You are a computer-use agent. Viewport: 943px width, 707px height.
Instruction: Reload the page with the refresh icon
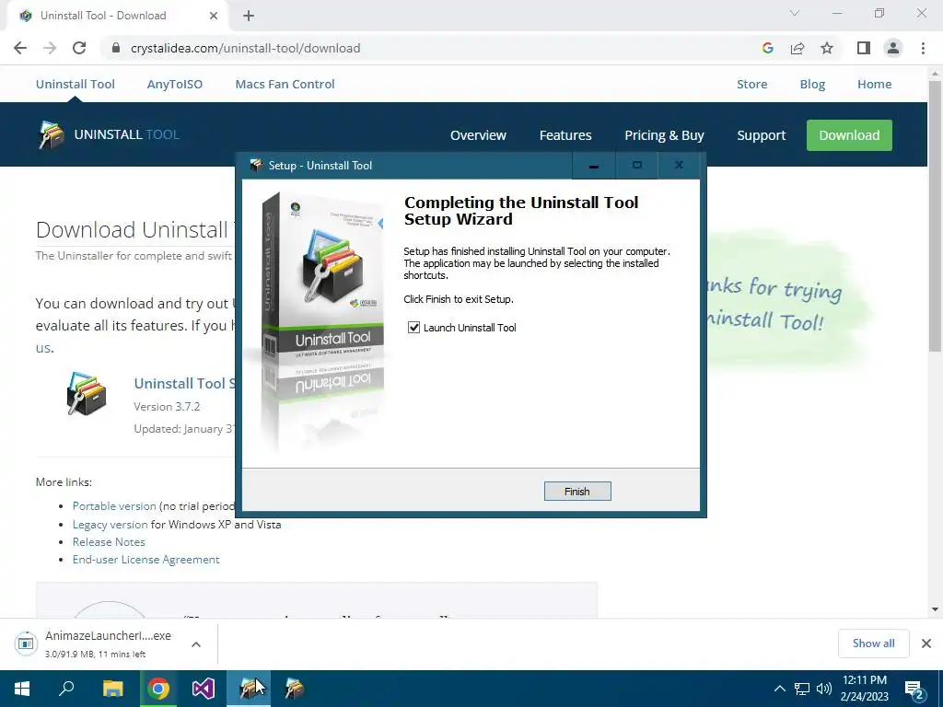[79, 48]
